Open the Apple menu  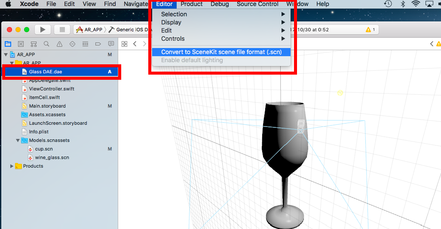[x=9, y=4]
